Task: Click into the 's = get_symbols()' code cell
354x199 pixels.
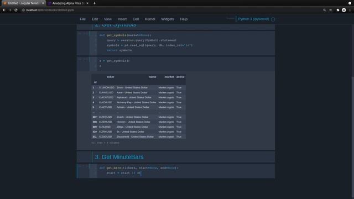Action: click(186, 64)
